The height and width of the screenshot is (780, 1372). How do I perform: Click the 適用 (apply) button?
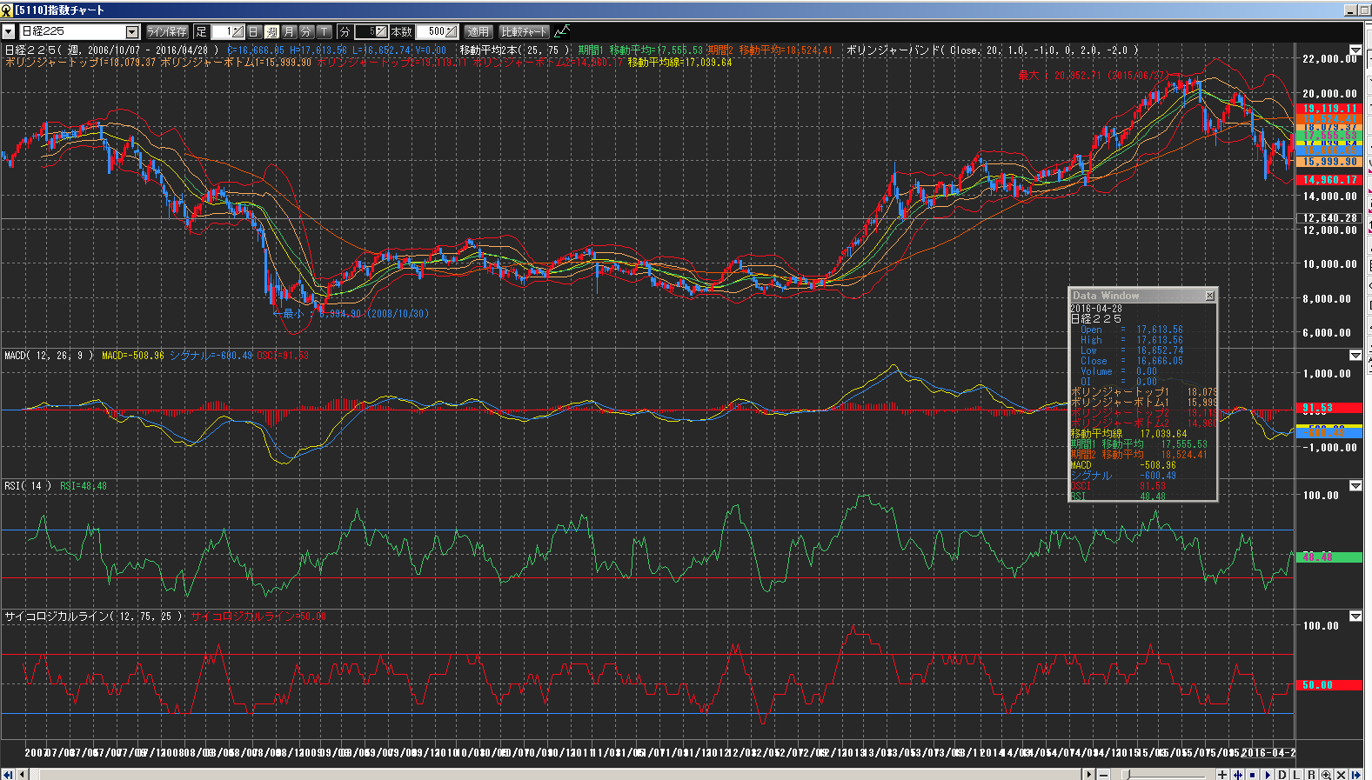(478, 31)
